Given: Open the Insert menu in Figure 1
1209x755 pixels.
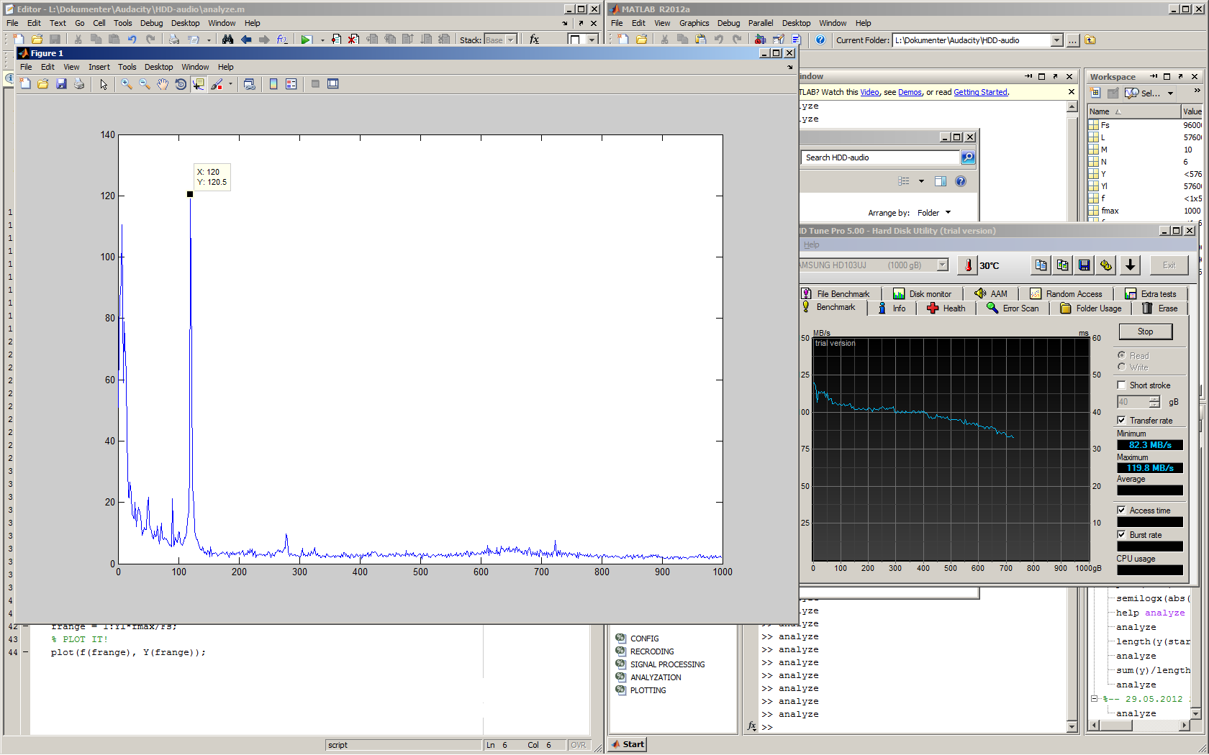Looking at the screenshot, I should (x=99, y=67).
